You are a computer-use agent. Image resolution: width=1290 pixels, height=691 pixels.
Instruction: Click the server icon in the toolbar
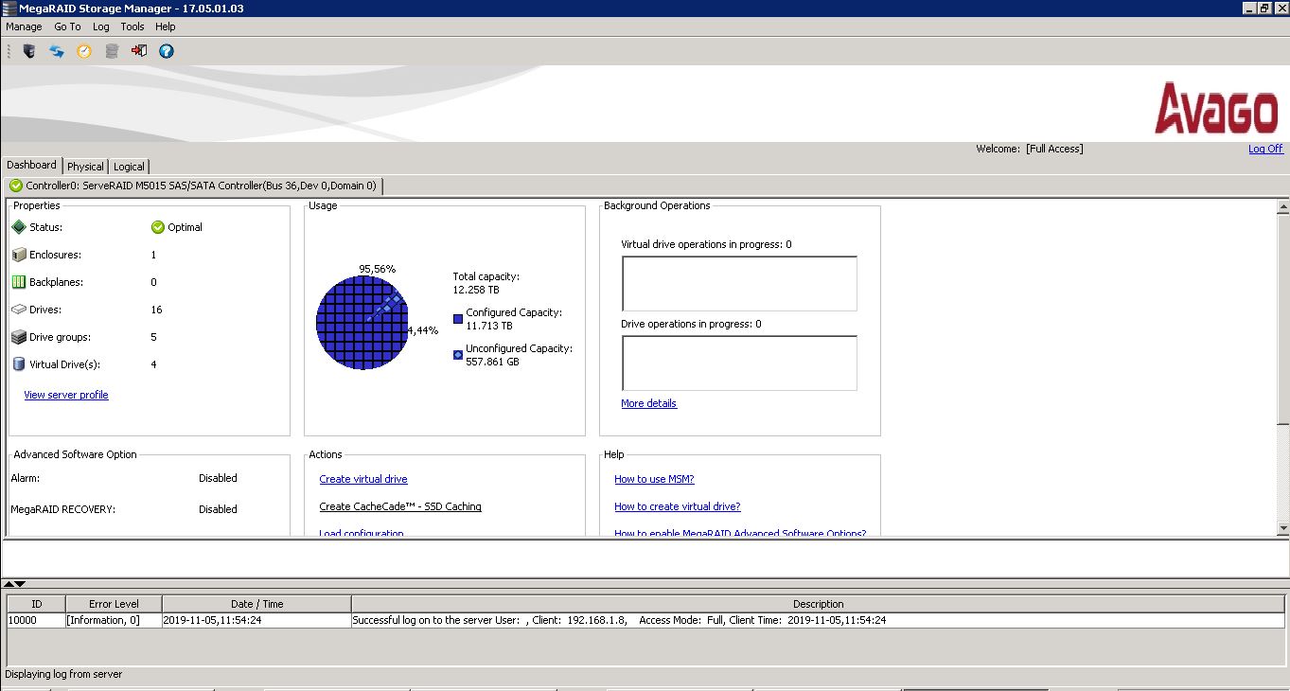[29, 51]
